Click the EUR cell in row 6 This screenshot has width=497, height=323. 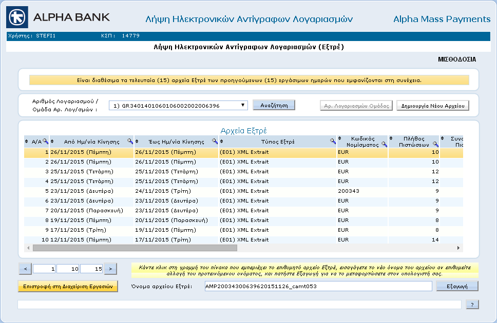(x=362, y=201)
